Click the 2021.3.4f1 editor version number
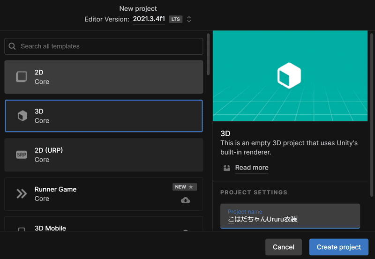The image size is (375, 259). tap(149, 20)
